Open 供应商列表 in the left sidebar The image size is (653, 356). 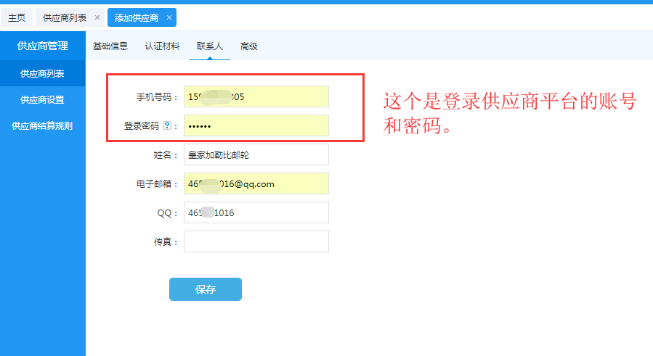42,73
